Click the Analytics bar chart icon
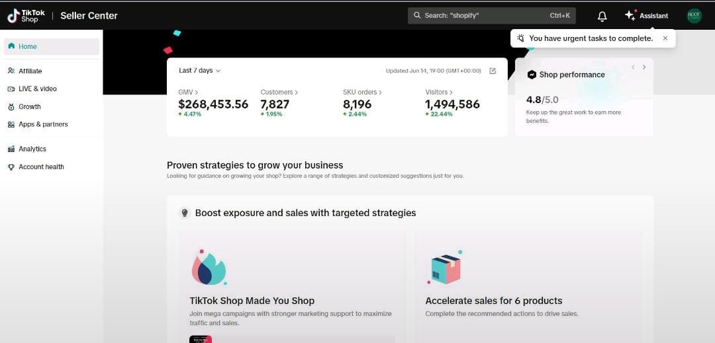This screenshot has width=715, height=343. [x=11, y=149]
